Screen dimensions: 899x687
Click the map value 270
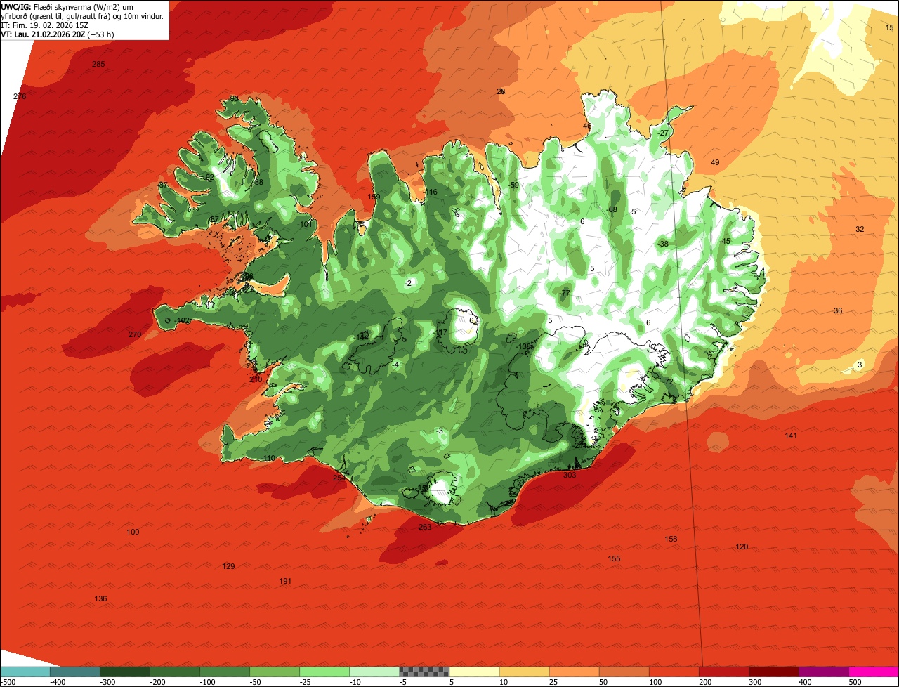tap(135, 334)
